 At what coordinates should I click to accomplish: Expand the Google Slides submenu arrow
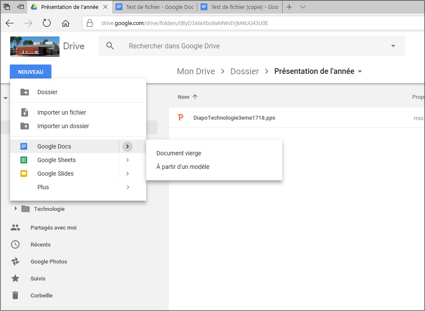pyautogui.click(x=127, y=174)
